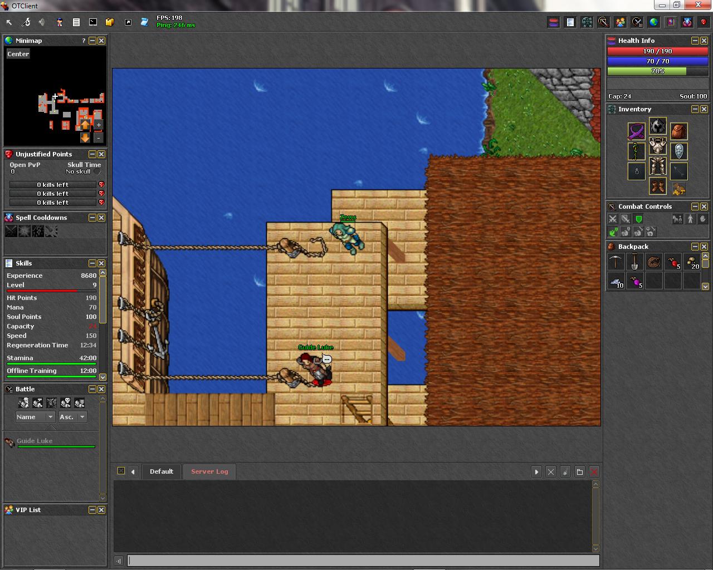
Task: Collapse the VIP List panel
Action: [92, 510]
